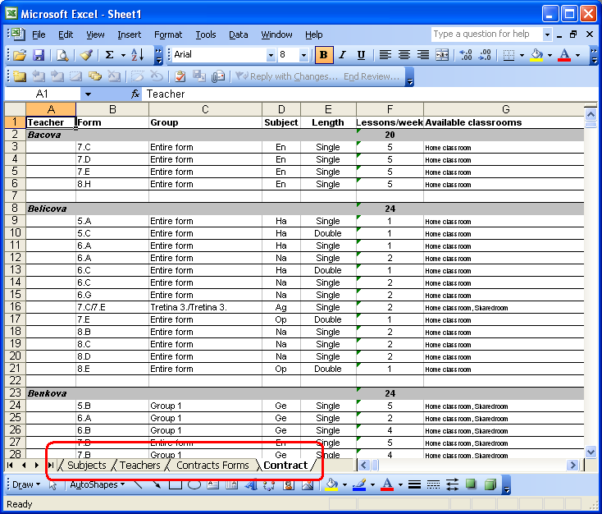This screenshot has width=602, height=514.
Task: Open the Format menu
Action: [168, 34]
